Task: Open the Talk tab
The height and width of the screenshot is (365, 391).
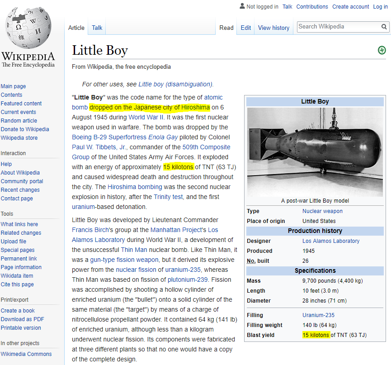Action: 97,28
